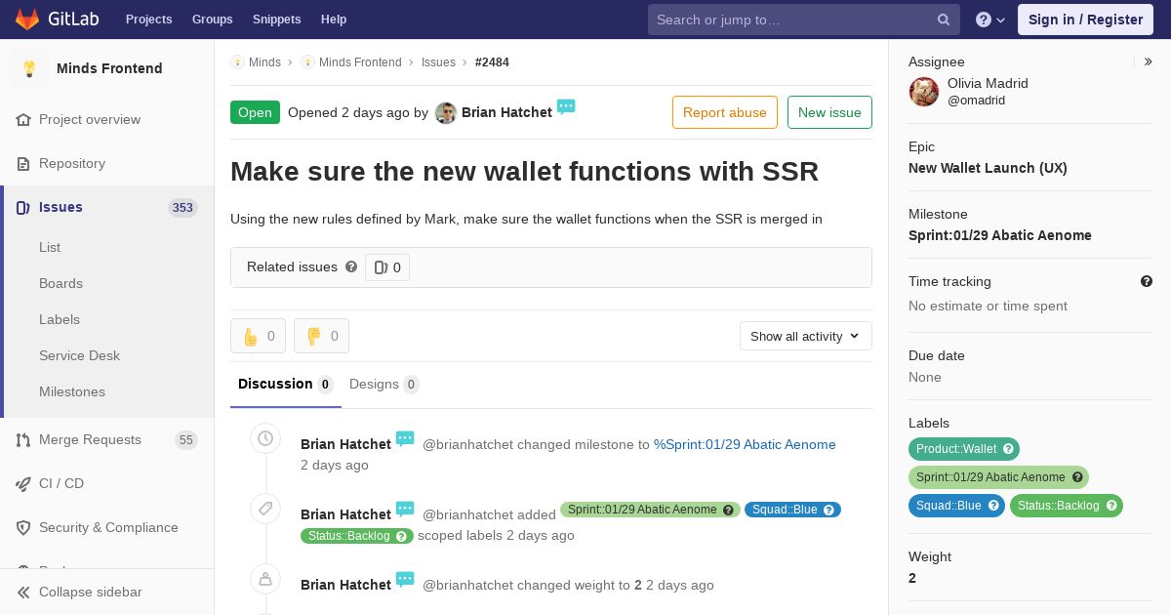The height and width of the screenshot is (615, 1171).
Task: Open Milestones in the sidebar
Action: (x=72, y=391)
